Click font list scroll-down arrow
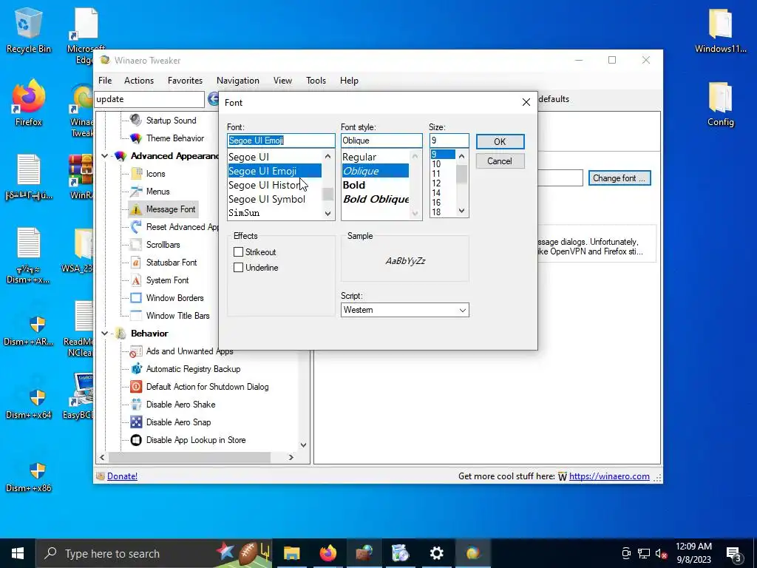The image size is (757, 568). [328, 214]
